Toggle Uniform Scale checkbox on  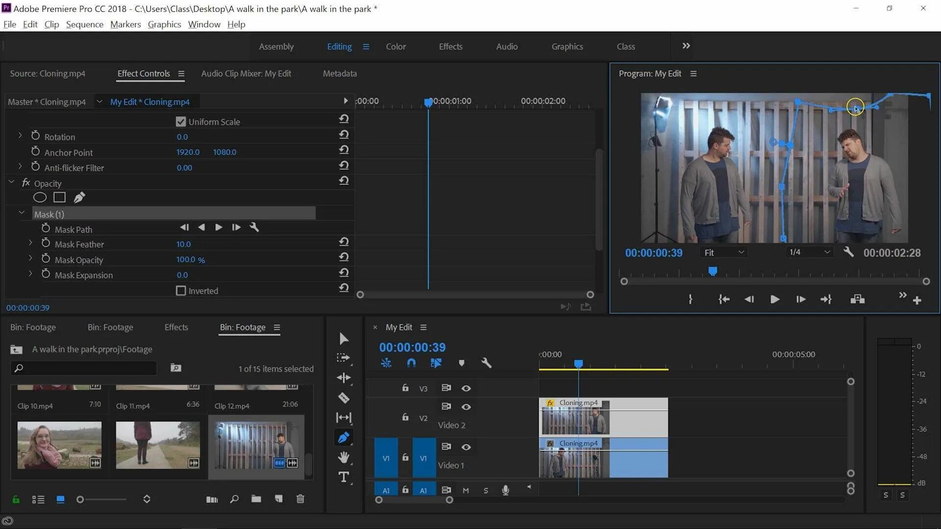coord(181,121)
